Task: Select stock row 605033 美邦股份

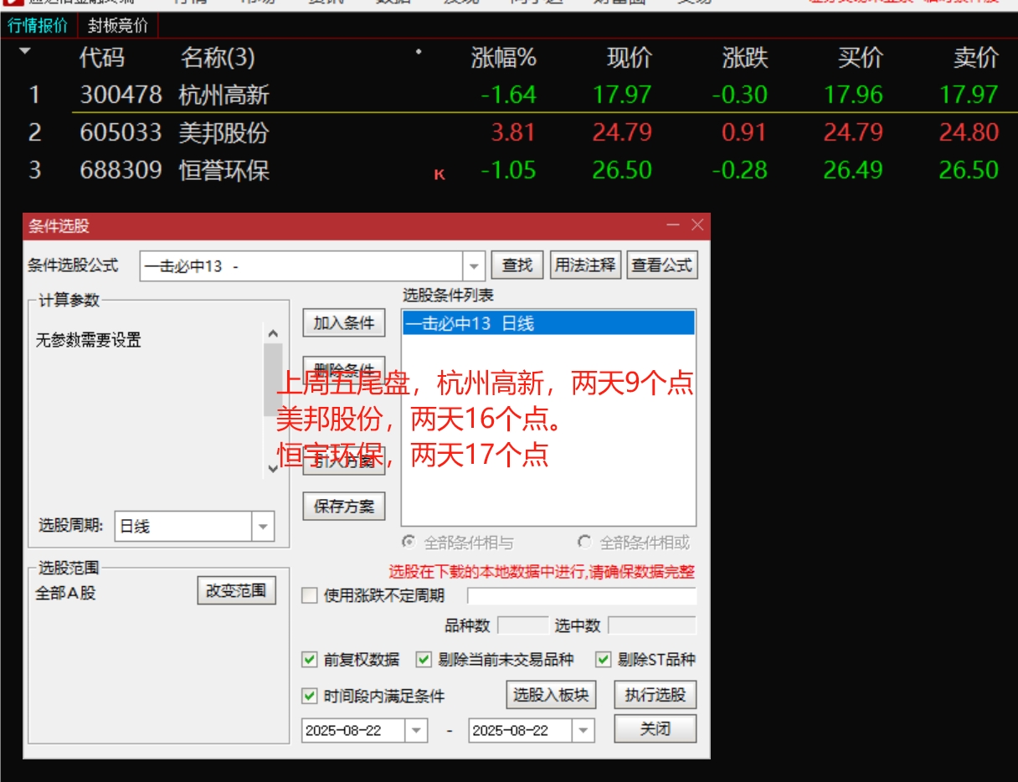Action: point(509,132)
